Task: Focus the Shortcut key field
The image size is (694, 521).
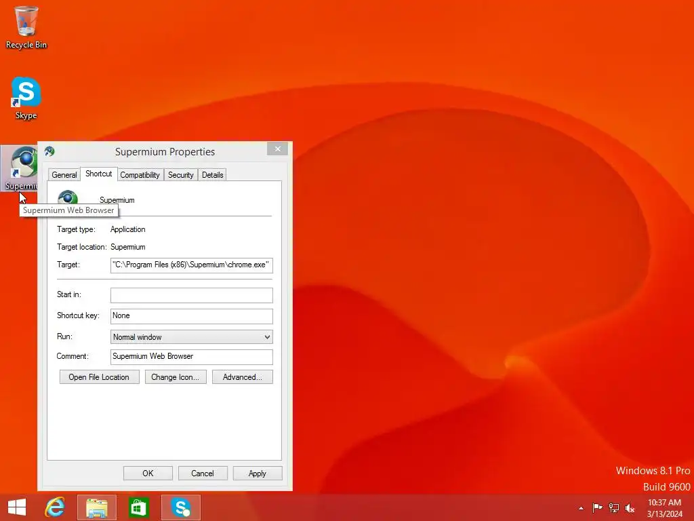Action: 191,316
